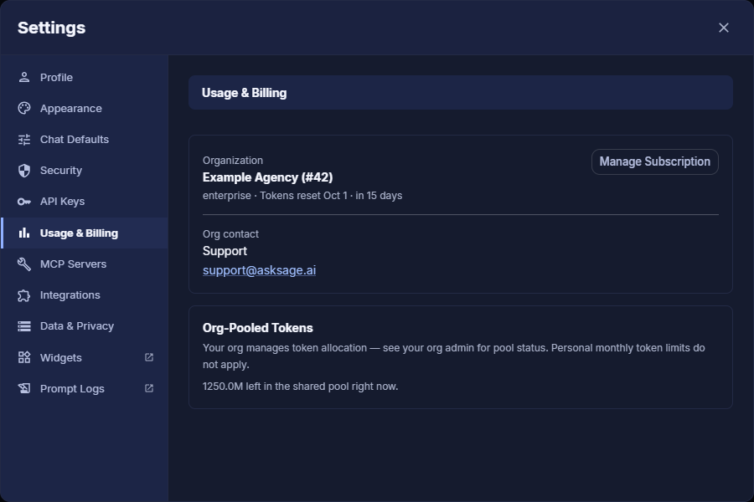Select Usage & Billing in the sidebar
754x502 pixels.
pyautogui.click(x=85, y=233)
